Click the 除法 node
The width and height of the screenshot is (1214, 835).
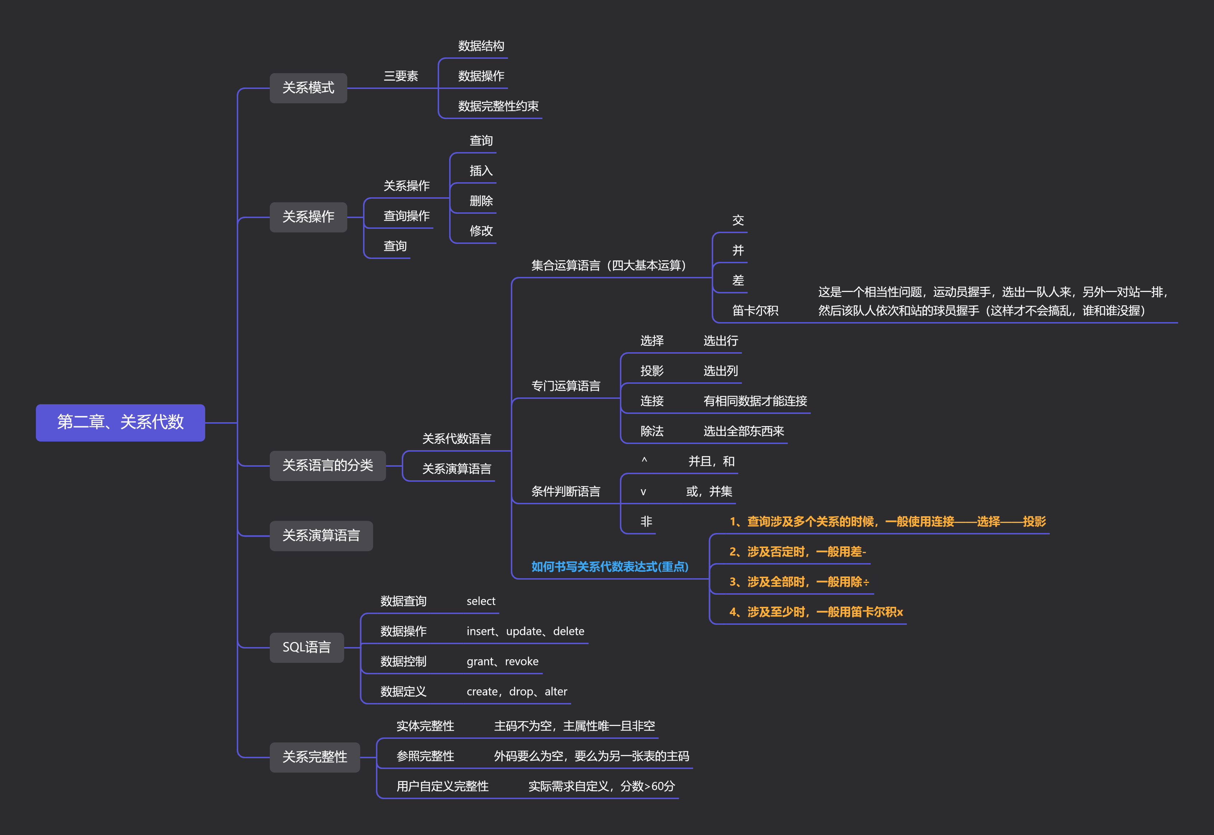[x=652, y=431]
